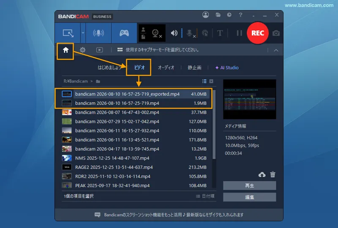Click the chat bubble icon in footer
This screenshot has width=338, height=228.
(x=98, y=214)
